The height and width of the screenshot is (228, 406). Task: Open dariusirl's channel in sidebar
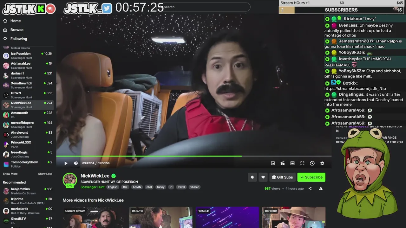pyautogui.click(x=28, y=75)
